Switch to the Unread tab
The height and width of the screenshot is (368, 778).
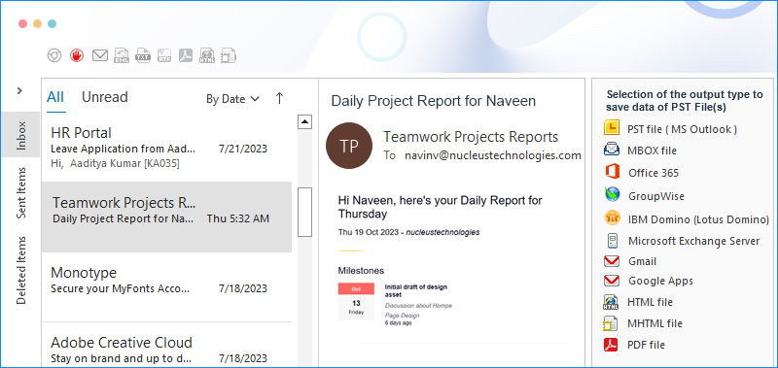105,96
